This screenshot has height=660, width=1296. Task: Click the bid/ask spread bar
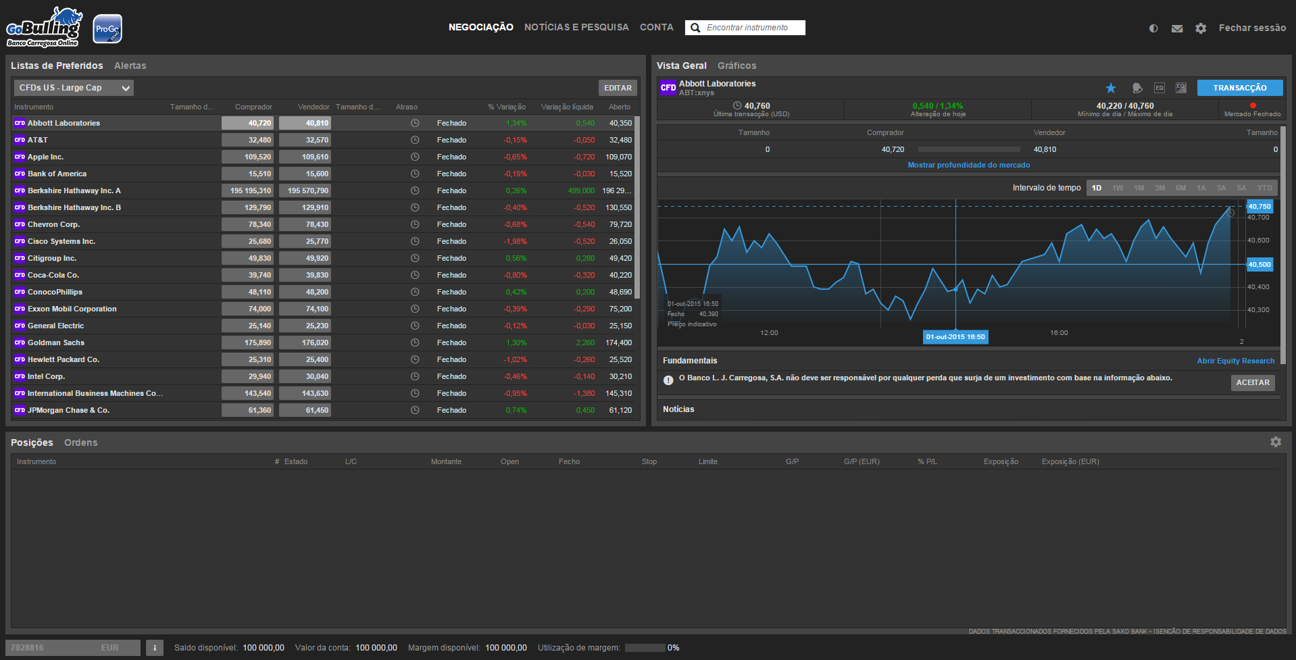(x=969, y=149)
